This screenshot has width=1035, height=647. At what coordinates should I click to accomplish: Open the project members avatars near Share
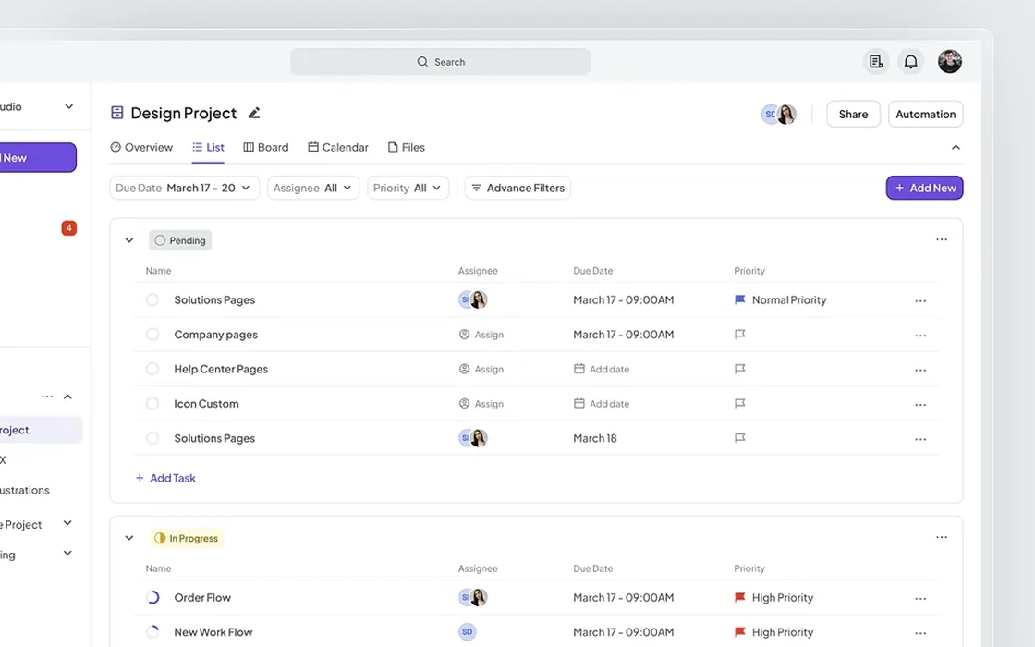(x=779, y=115)
